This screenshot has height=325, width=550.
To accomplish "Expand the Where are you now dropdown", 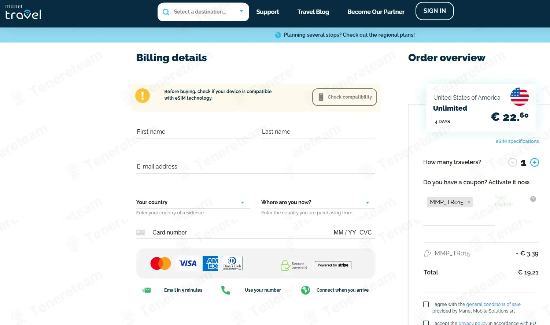I will pos(318,202).
